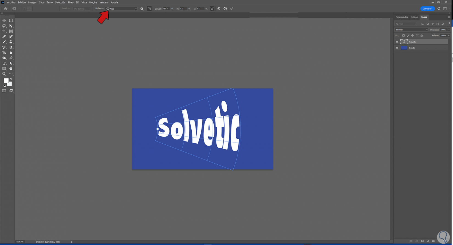Open the Layers panel options menu

click(449, 17)
